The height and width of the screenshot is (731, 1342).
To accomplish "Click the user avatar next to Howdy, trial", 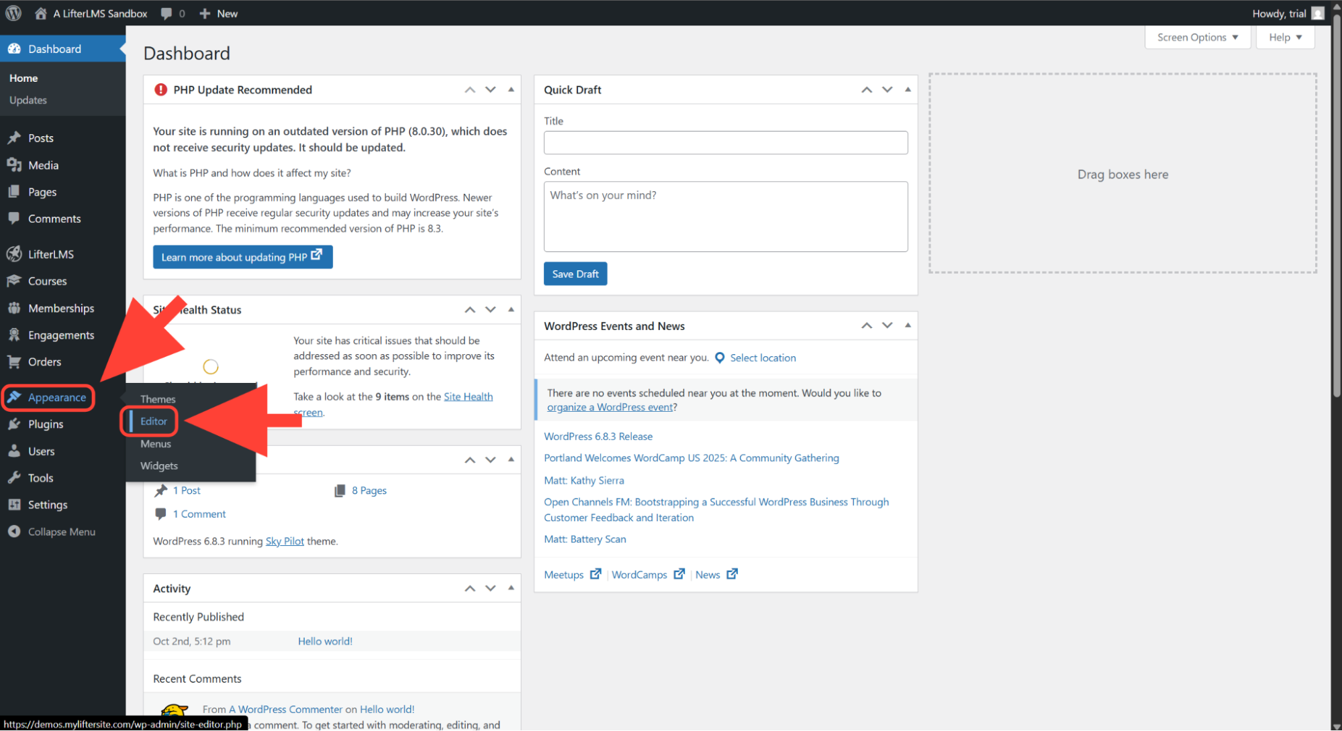I will [1318, 13].
